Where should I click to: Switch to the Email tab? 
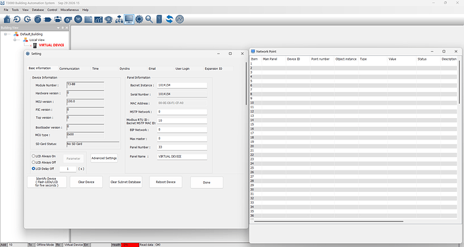(152, 68)
